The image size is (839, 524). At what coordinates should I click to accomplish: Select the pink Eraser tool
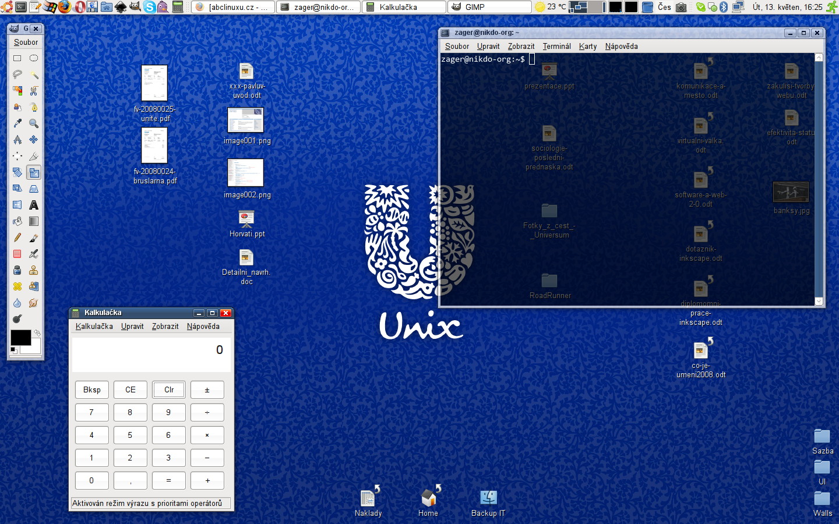[17, 254]
